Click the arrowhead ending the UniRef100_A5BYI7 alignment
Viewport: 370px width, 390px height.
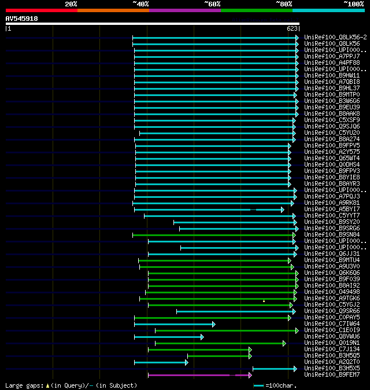(283, 209)
